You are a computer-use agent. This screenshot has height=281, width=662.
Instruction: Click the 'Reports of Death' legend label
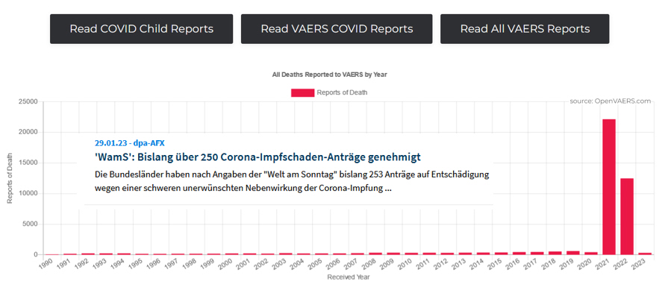tap(342, 93)
